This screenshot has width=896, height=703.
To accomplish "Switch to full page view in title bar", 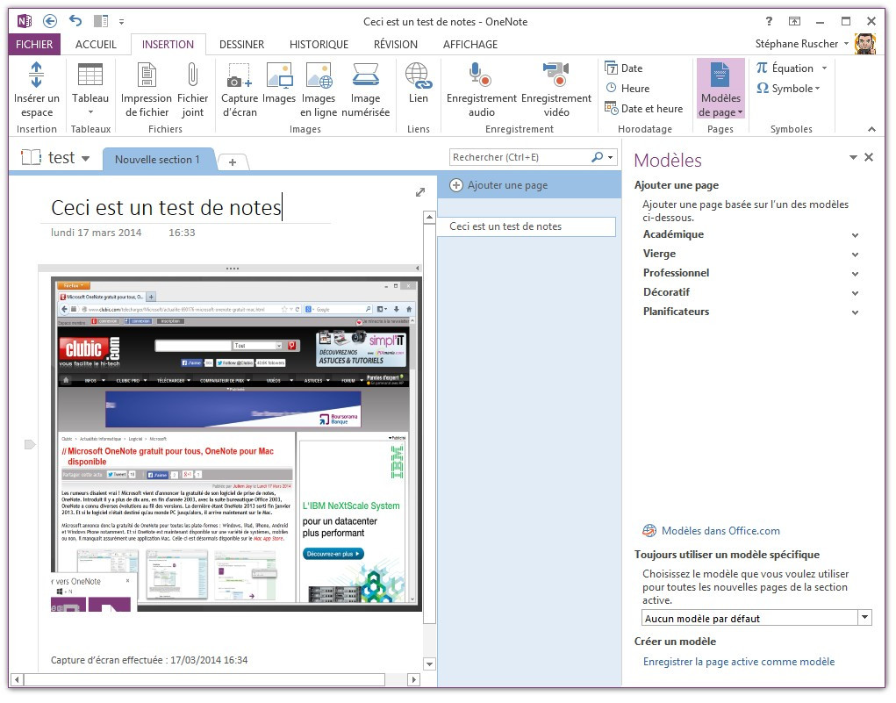I will [x=794, y=21].
